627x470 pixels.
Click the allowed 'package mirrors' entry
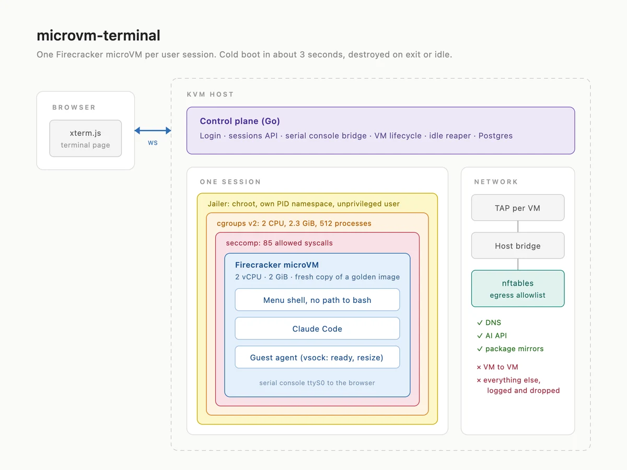[510, 349]
